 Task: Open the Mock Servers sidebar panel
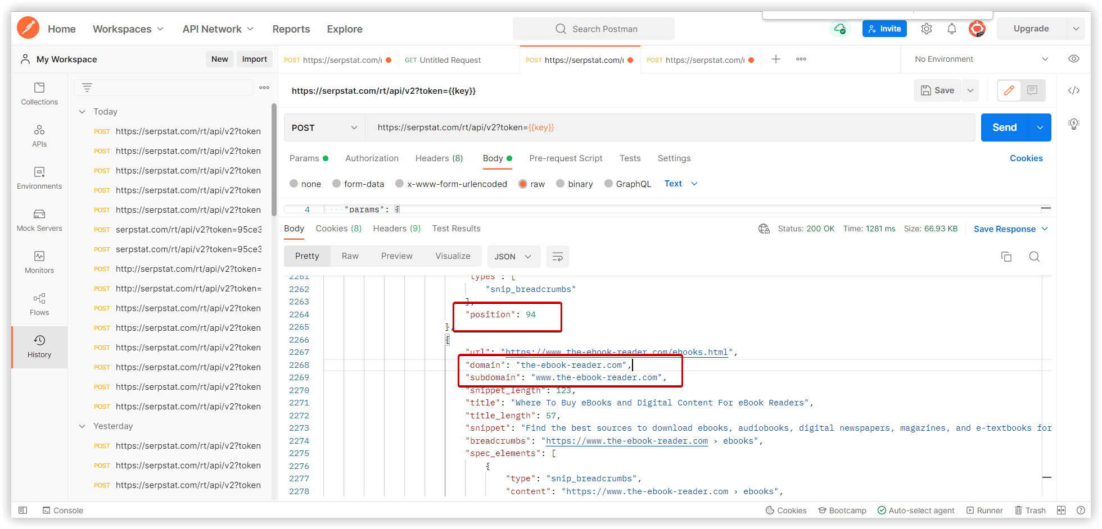[39, 220]
